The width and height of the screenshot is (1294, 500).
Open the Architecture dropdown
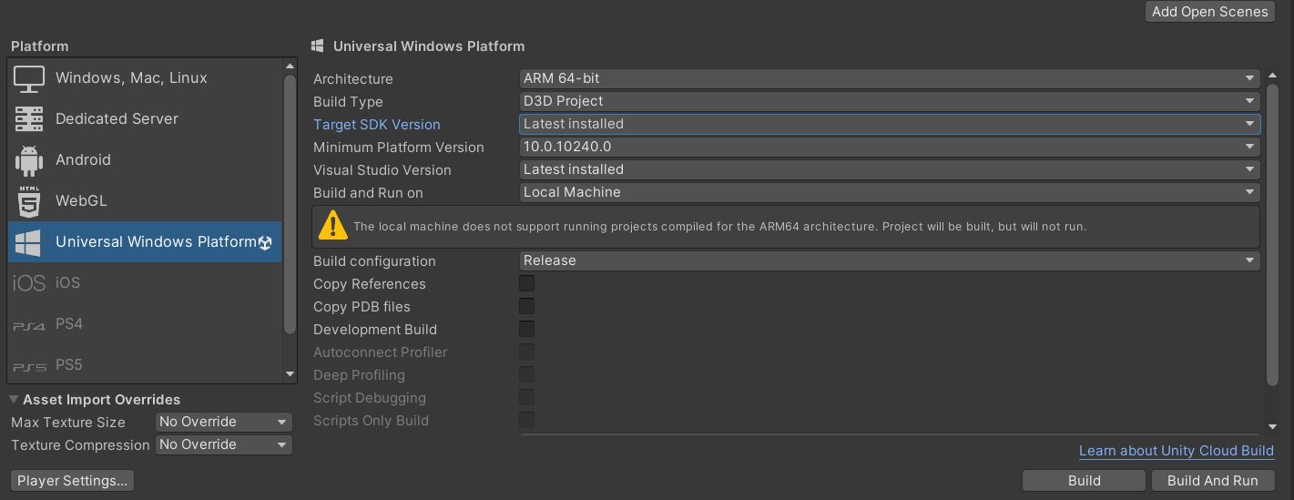pos(889,78)
